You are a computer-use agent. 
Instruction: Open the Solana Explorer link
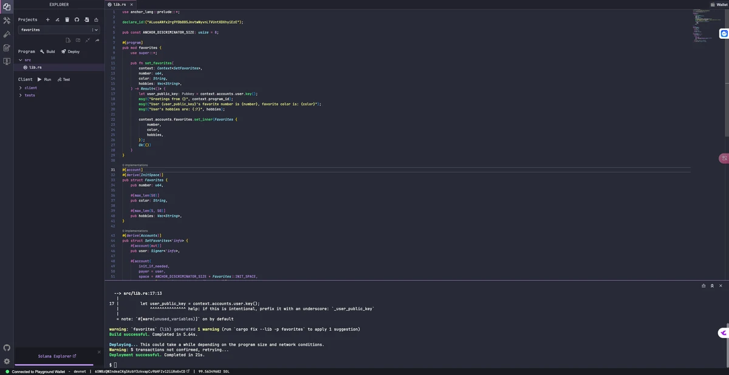(57, 356)
